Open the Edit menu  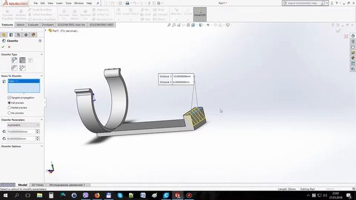coord(43,3)
